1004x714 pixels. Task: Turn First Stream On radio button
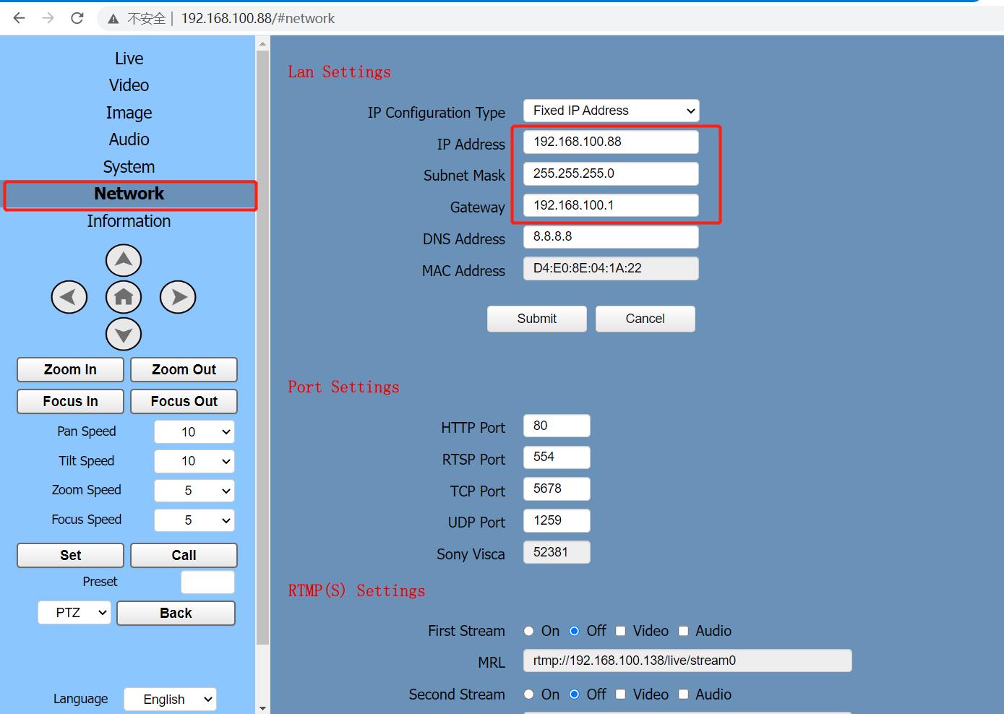(x=529, y=631)
